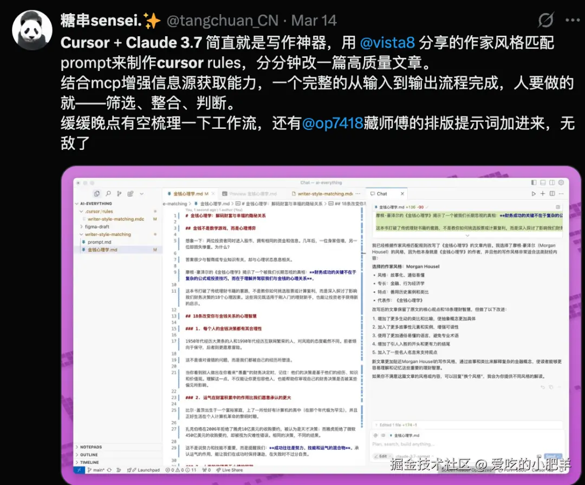Expand the figma-draft folder
The image size is (585, 485).
tap(81, 227)
